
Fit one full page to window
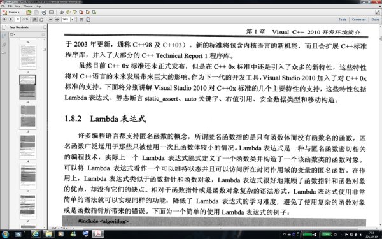click(x=88, y=20)
